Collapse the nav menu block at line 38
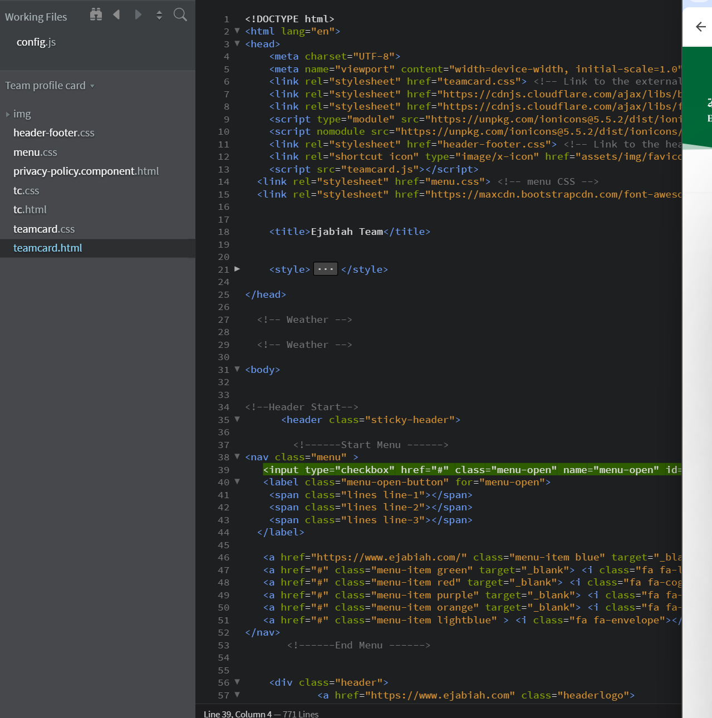Viewport: 712px width, 718px height. coord(237,456)
